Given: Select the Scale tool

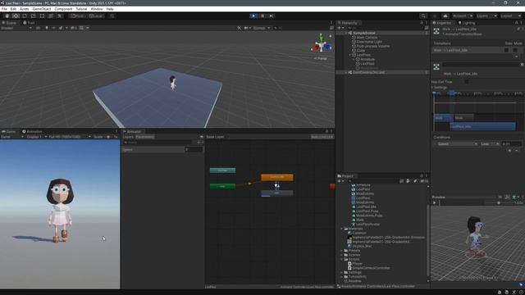Looking at the screenshot, I should click(x=33, y=16).
